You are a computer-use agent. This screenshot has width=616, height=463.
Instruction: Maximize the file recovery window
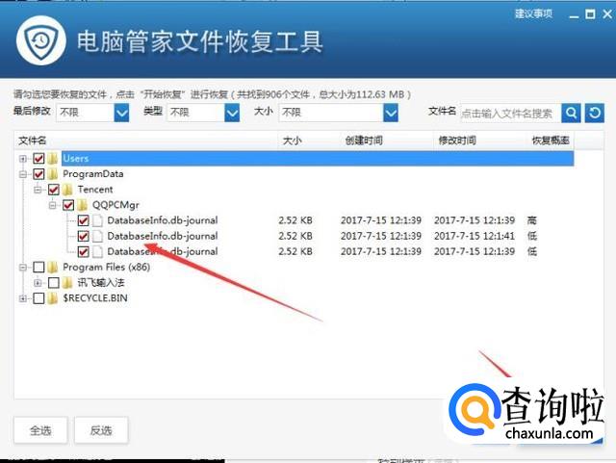590,14
